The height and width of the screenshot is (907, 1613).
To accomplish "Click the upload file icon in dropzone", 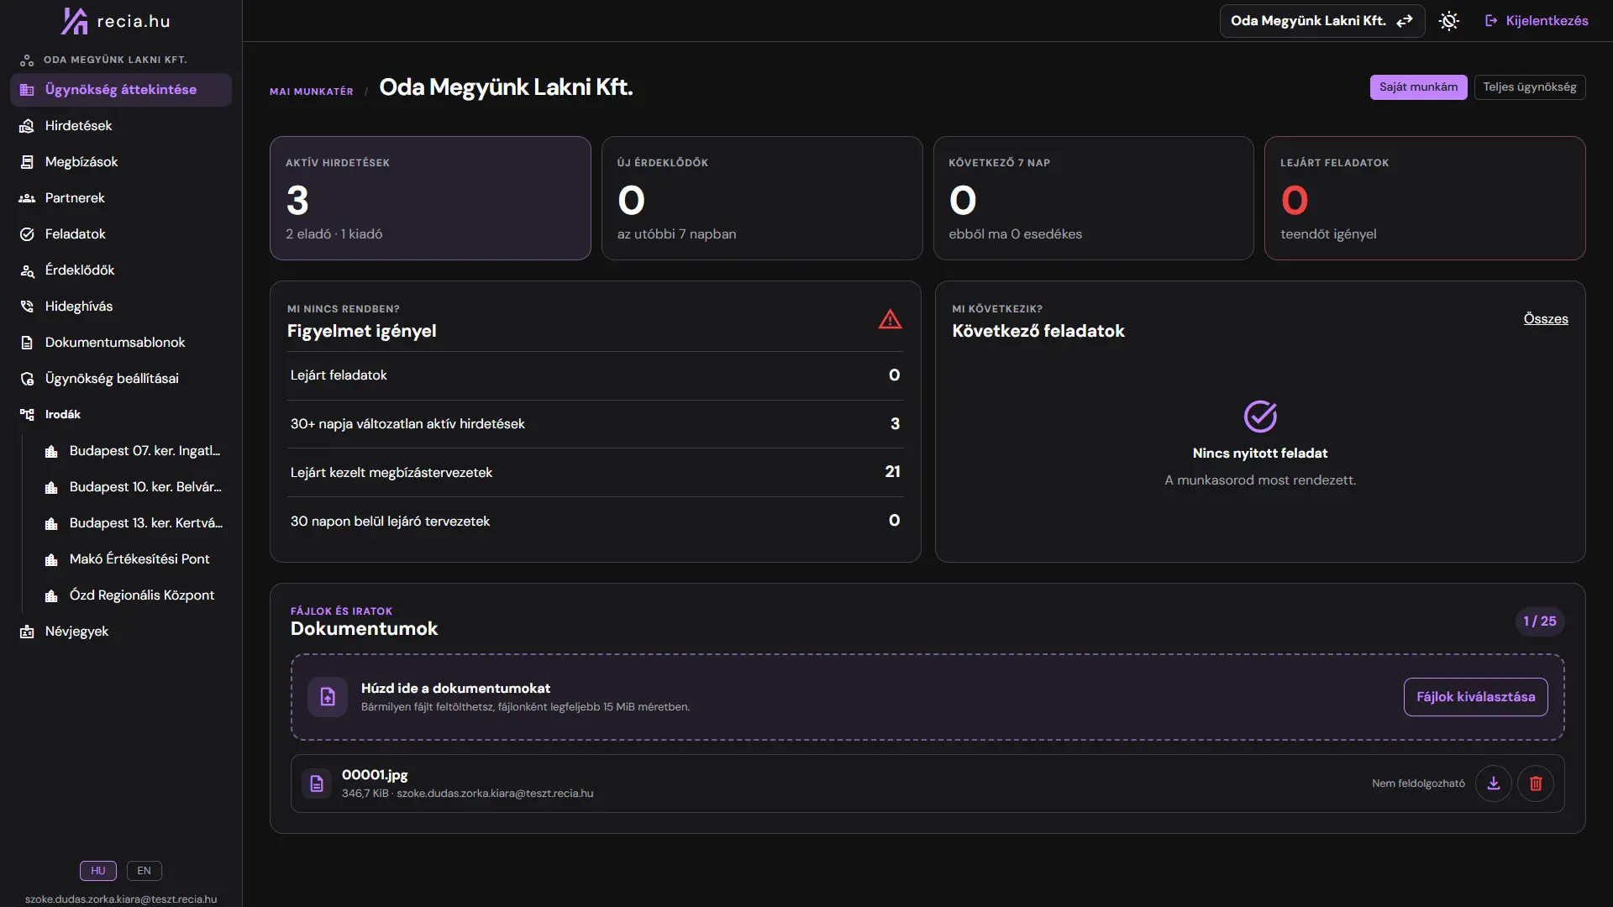I will (328, 697).
